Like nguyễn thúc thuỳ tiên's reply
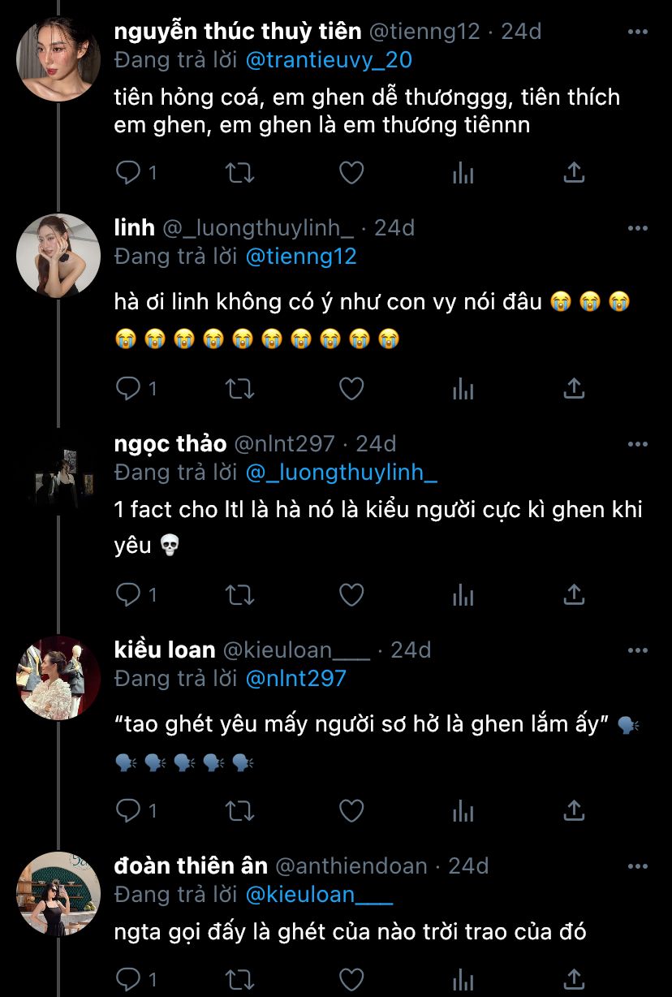 (351, 172)
